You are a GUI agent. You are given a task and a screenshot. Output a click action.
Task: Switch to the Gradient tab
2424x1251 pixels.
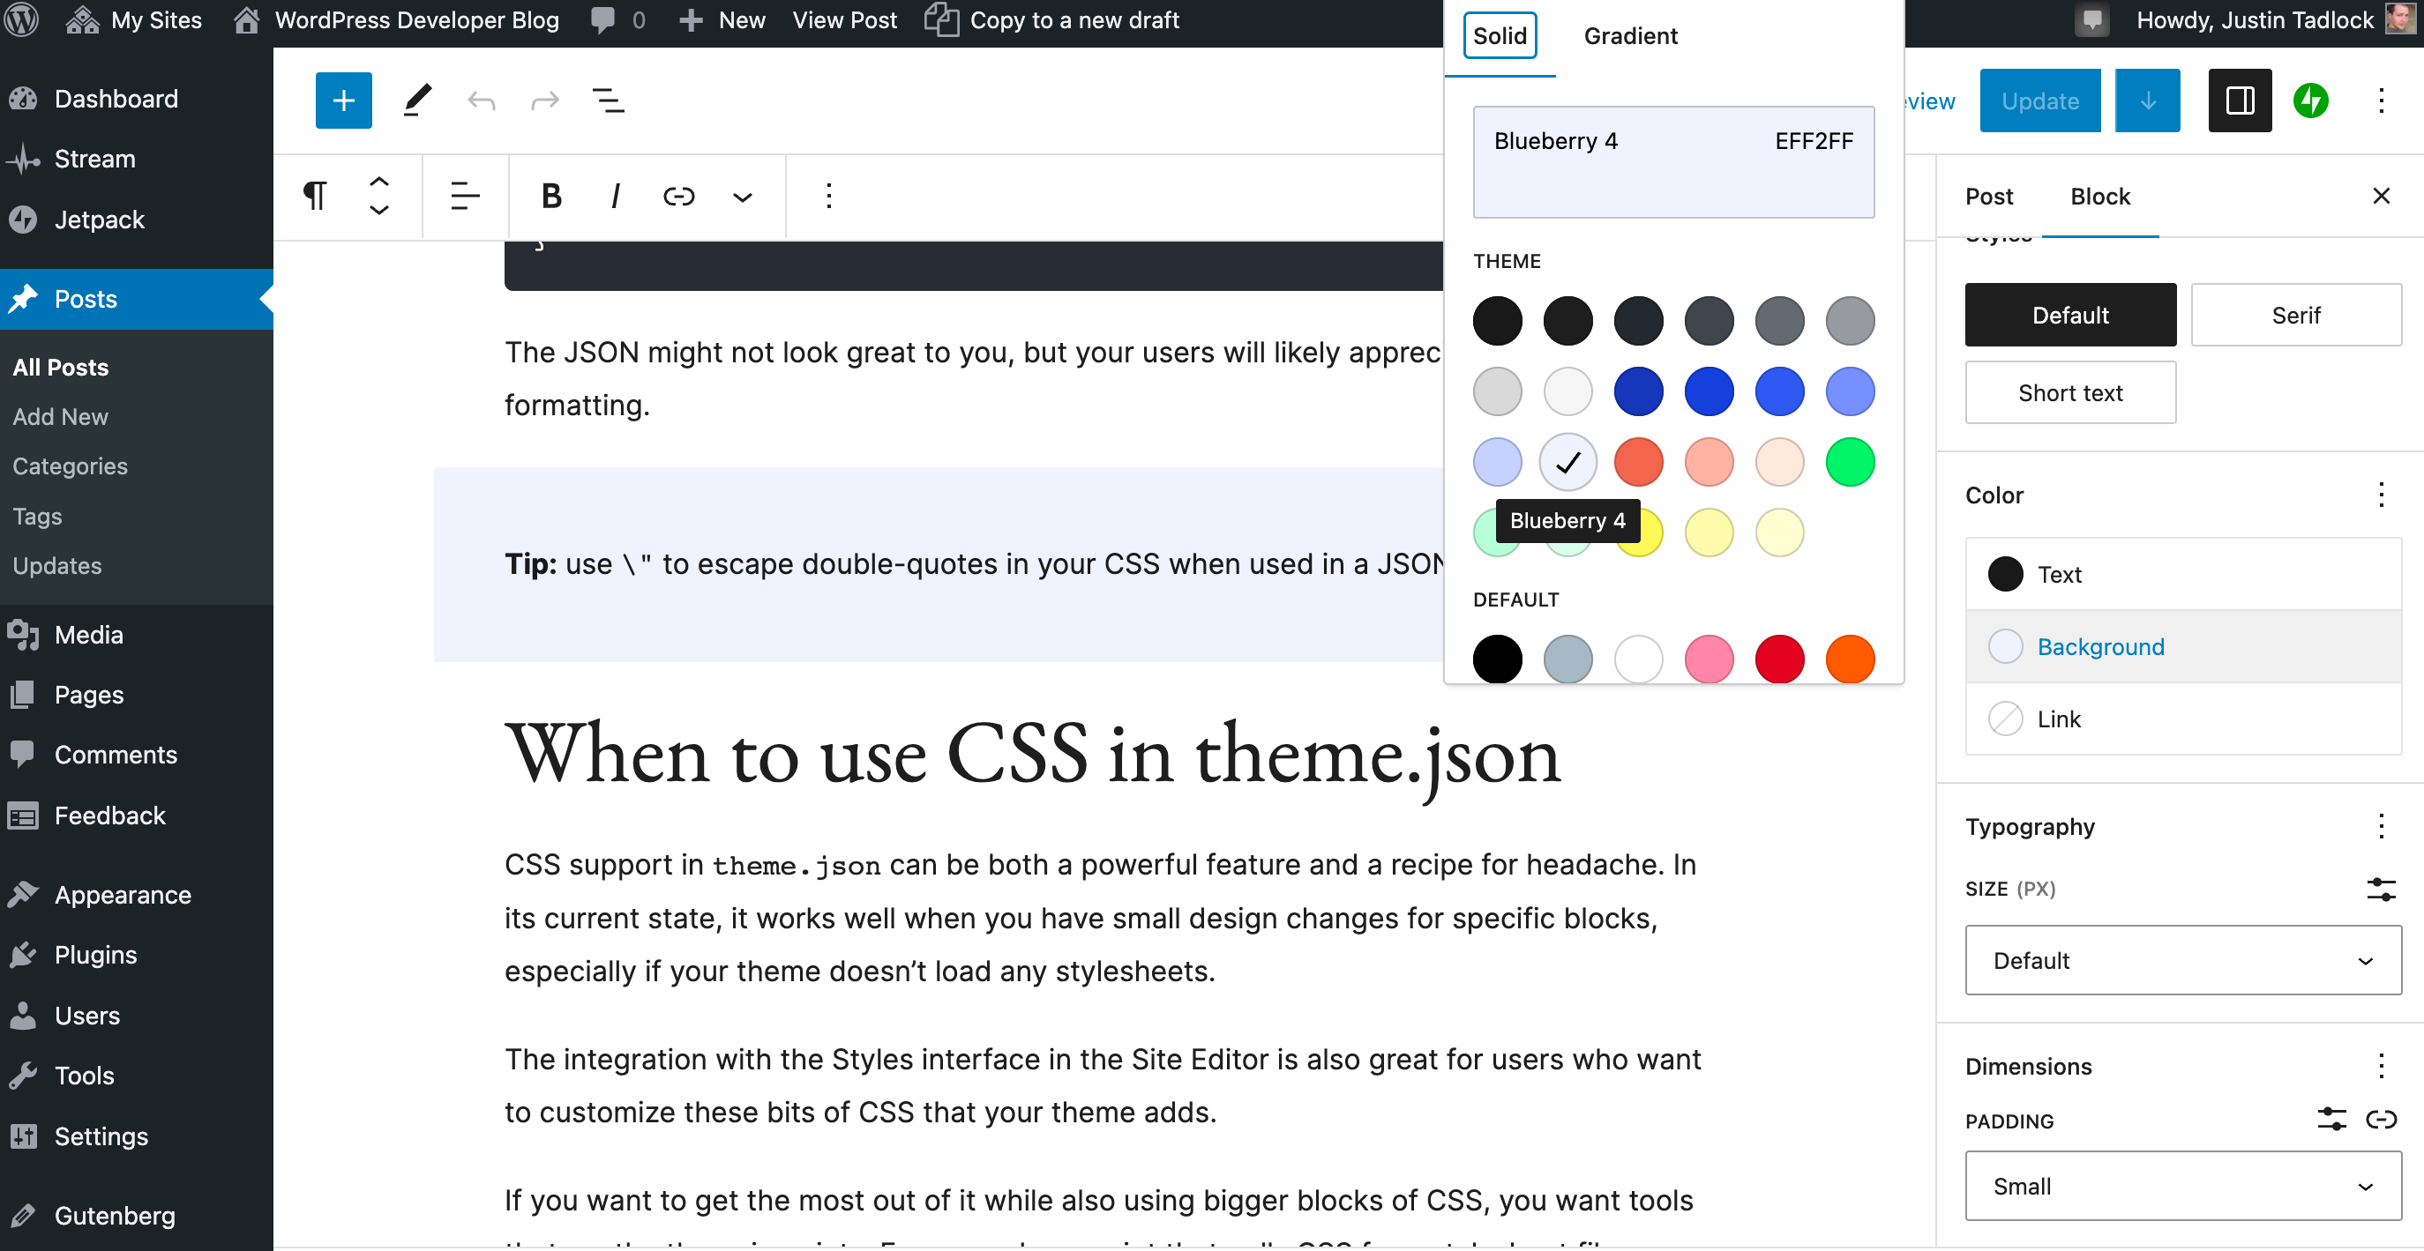[1631, 36]
